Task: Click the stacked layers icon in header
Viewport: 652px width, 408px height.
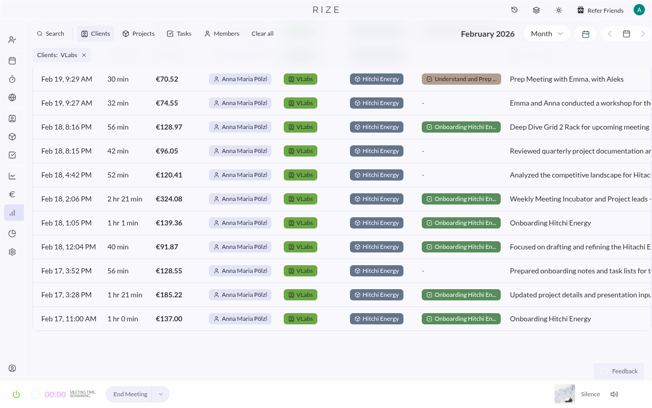Action: (x=536, y=10)
